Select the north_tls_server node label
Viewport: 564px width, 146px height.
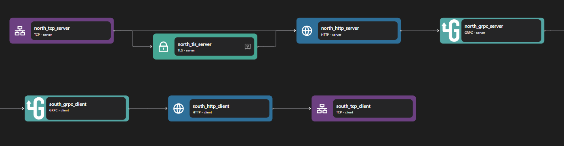[x=195, y=44]
